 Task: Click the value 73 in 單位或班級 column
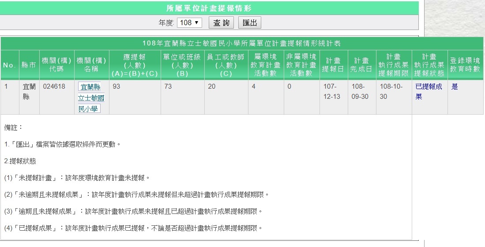coord(168,86)
